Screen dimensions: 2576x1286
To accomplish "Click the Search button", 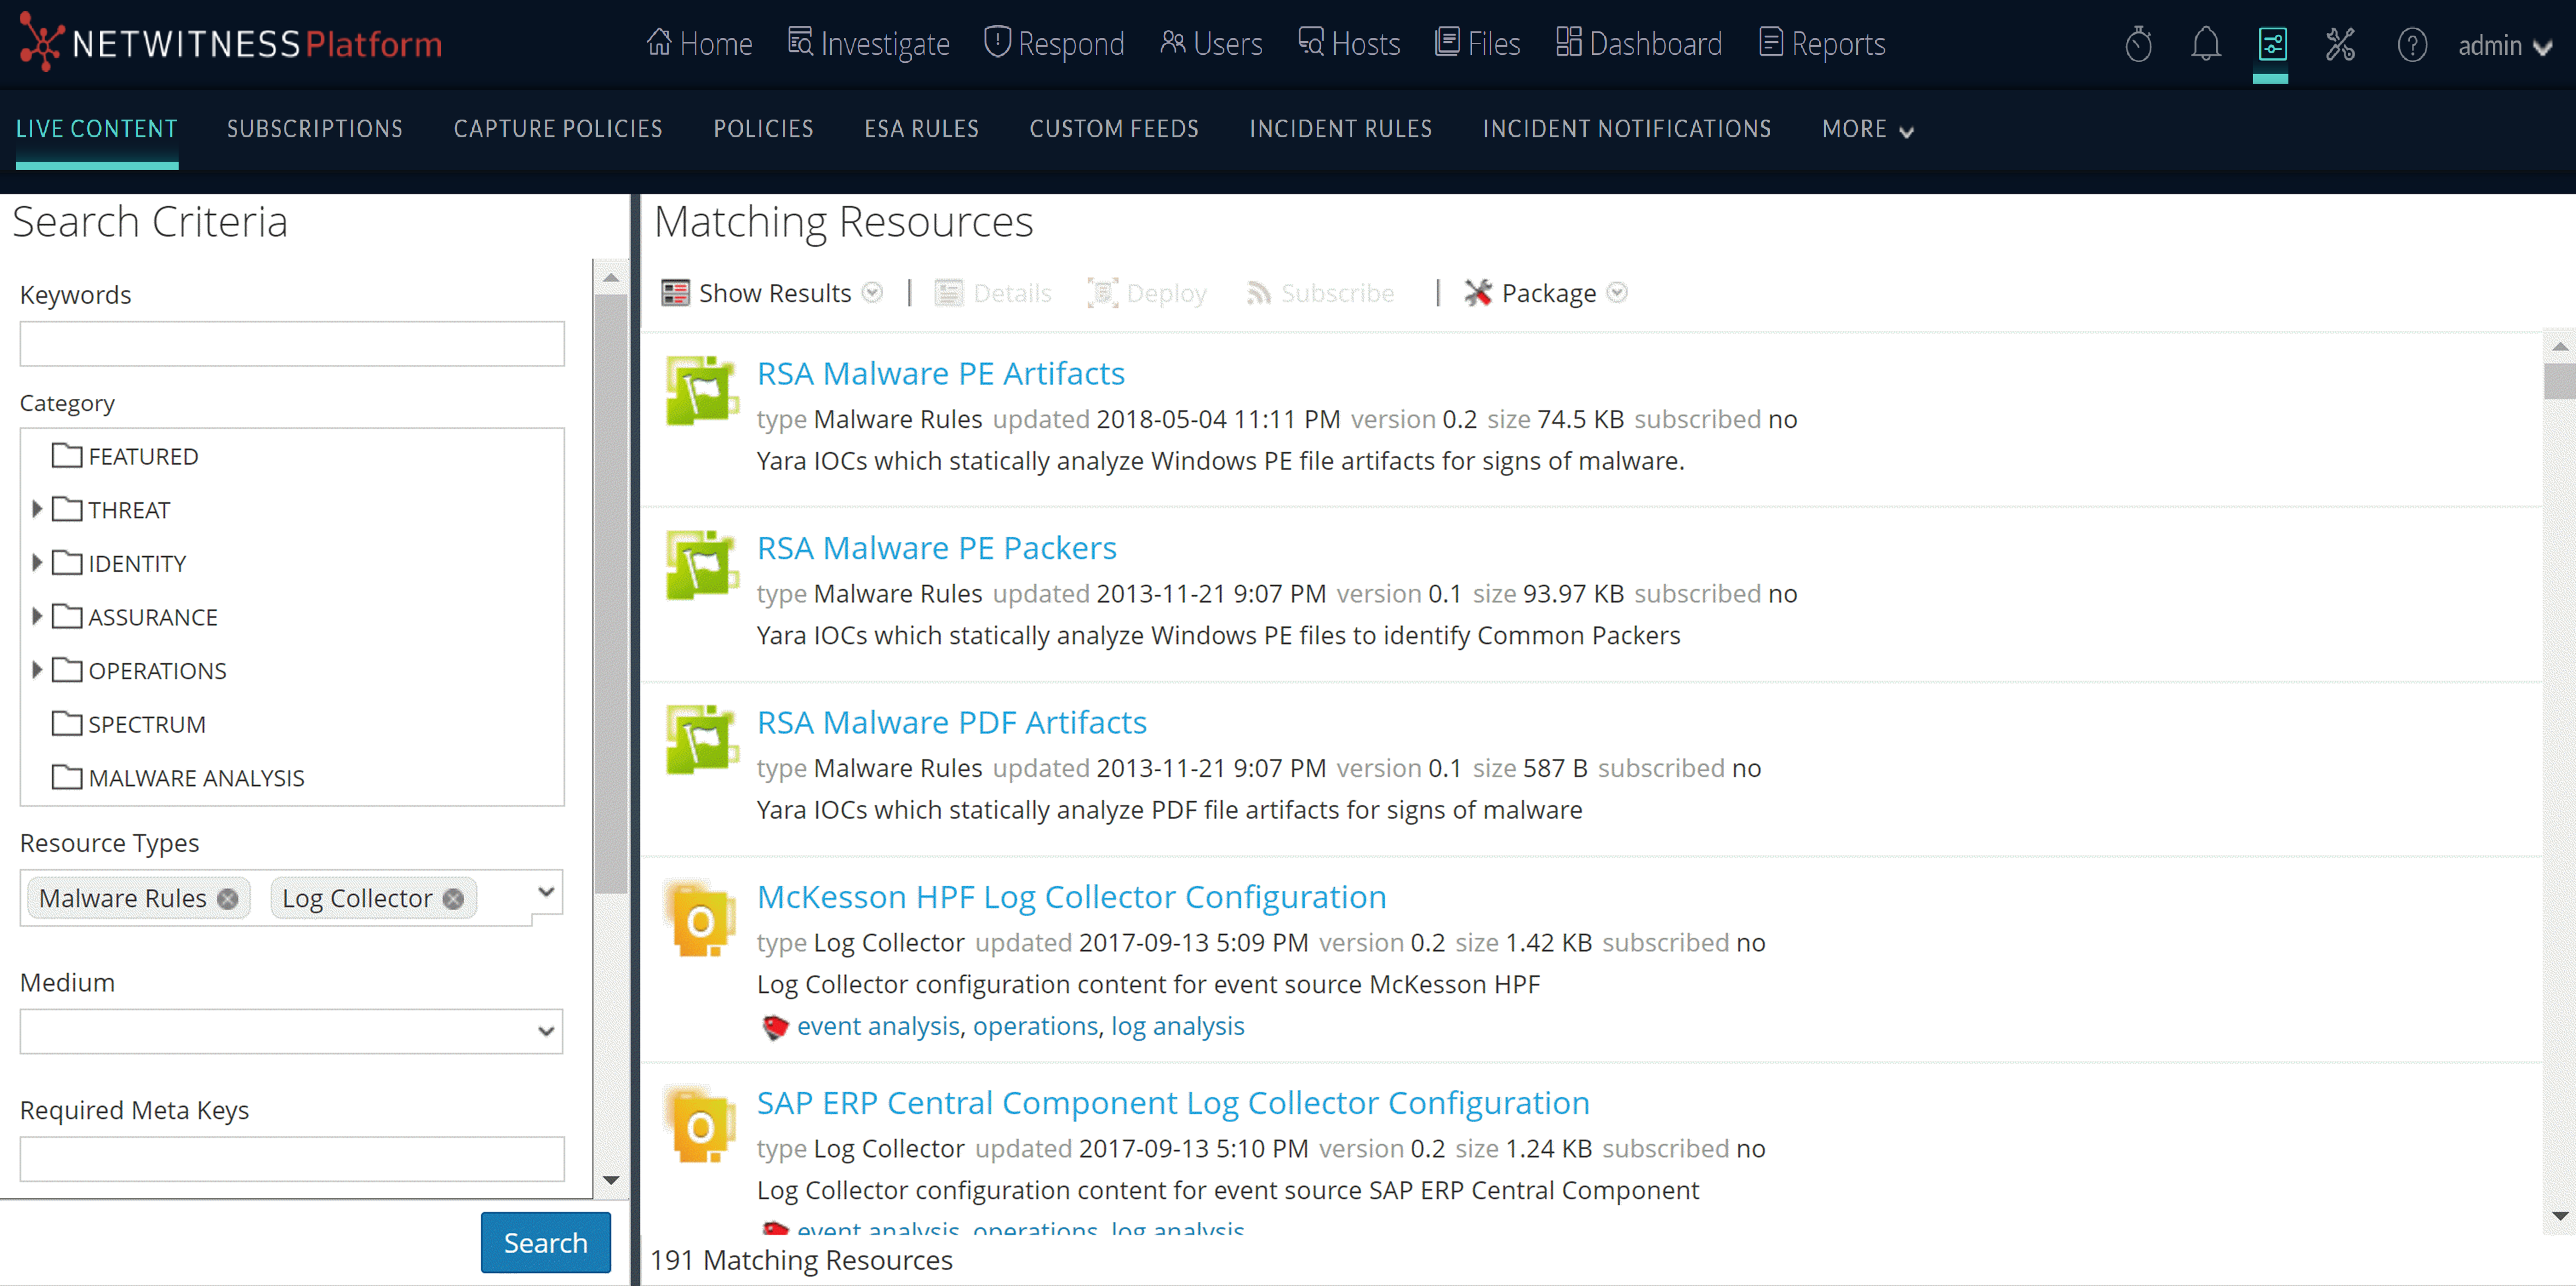I will click(545, 1242).
